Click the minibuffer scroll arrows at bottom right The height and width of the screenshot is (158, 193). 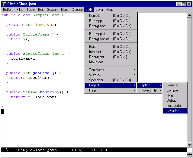pyautogui.click(x=190, y=155)
